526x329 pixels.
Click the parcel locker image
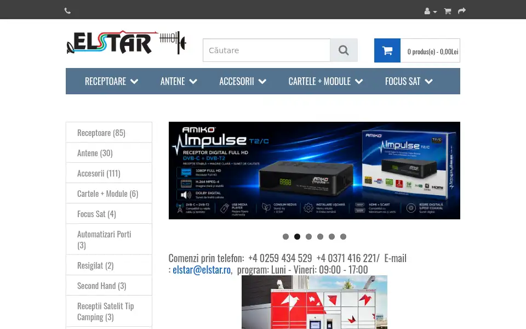(315, 302)
